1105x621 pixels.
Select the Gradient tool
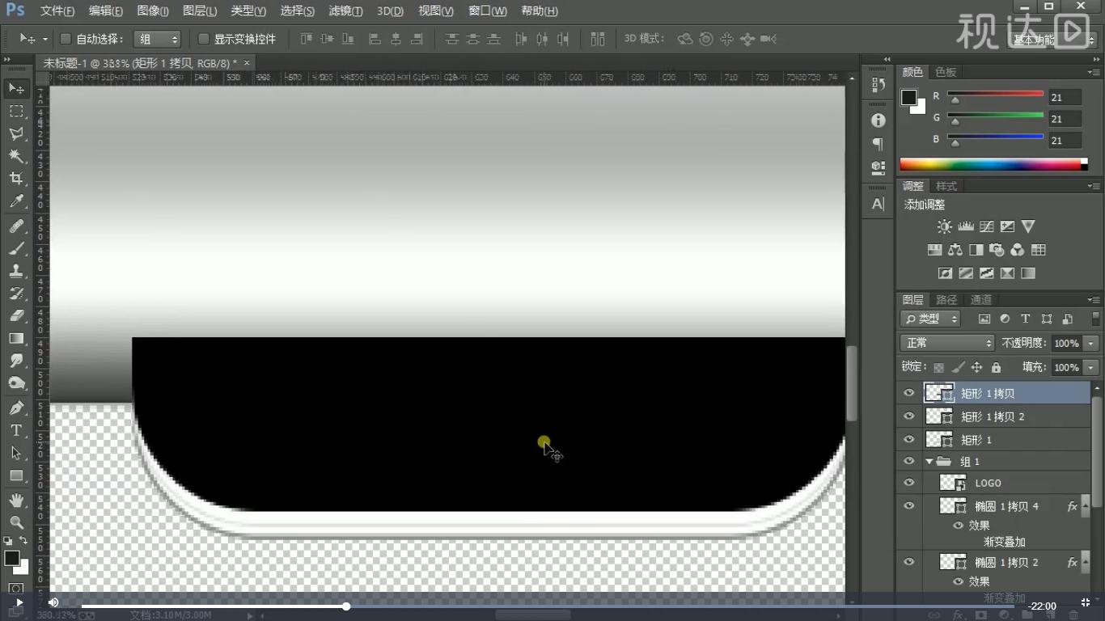pos(16,339)
